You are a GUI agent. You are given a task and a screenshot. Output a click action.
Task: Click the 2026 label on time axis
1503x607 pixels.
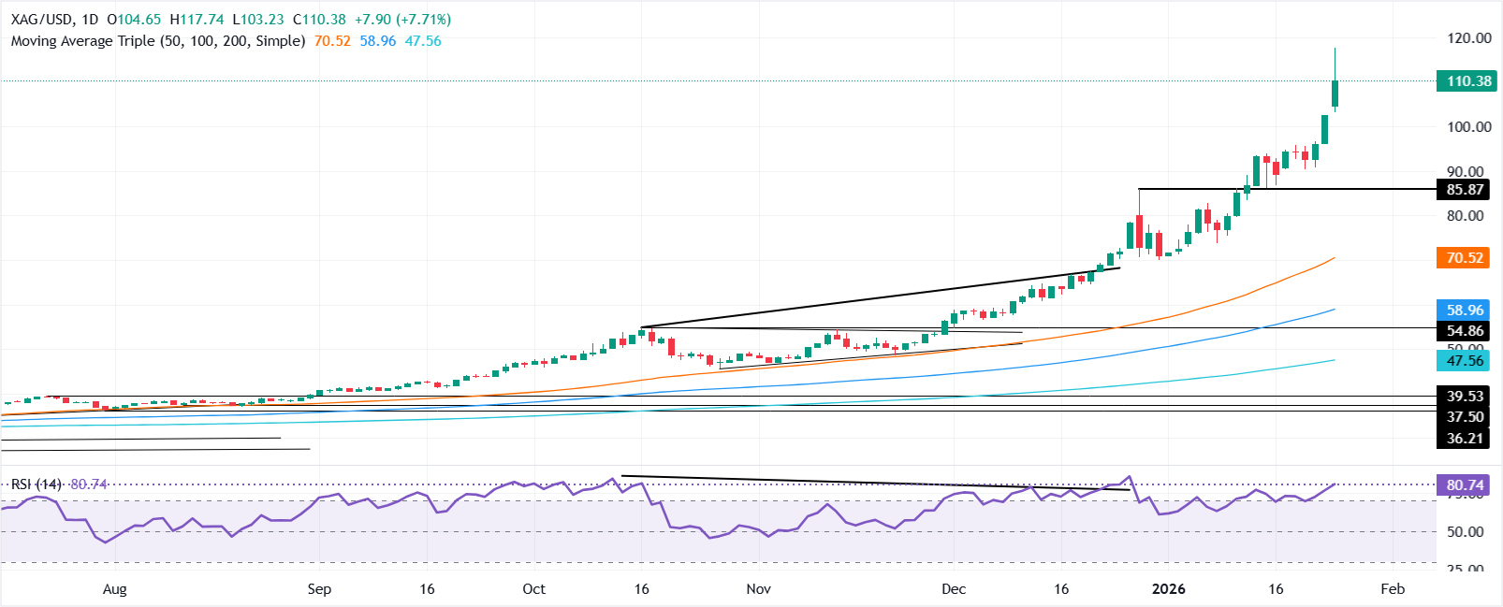point(1168,589)
